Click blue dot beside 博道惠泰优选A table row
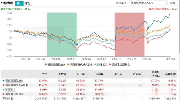 (x=3, y=81)
